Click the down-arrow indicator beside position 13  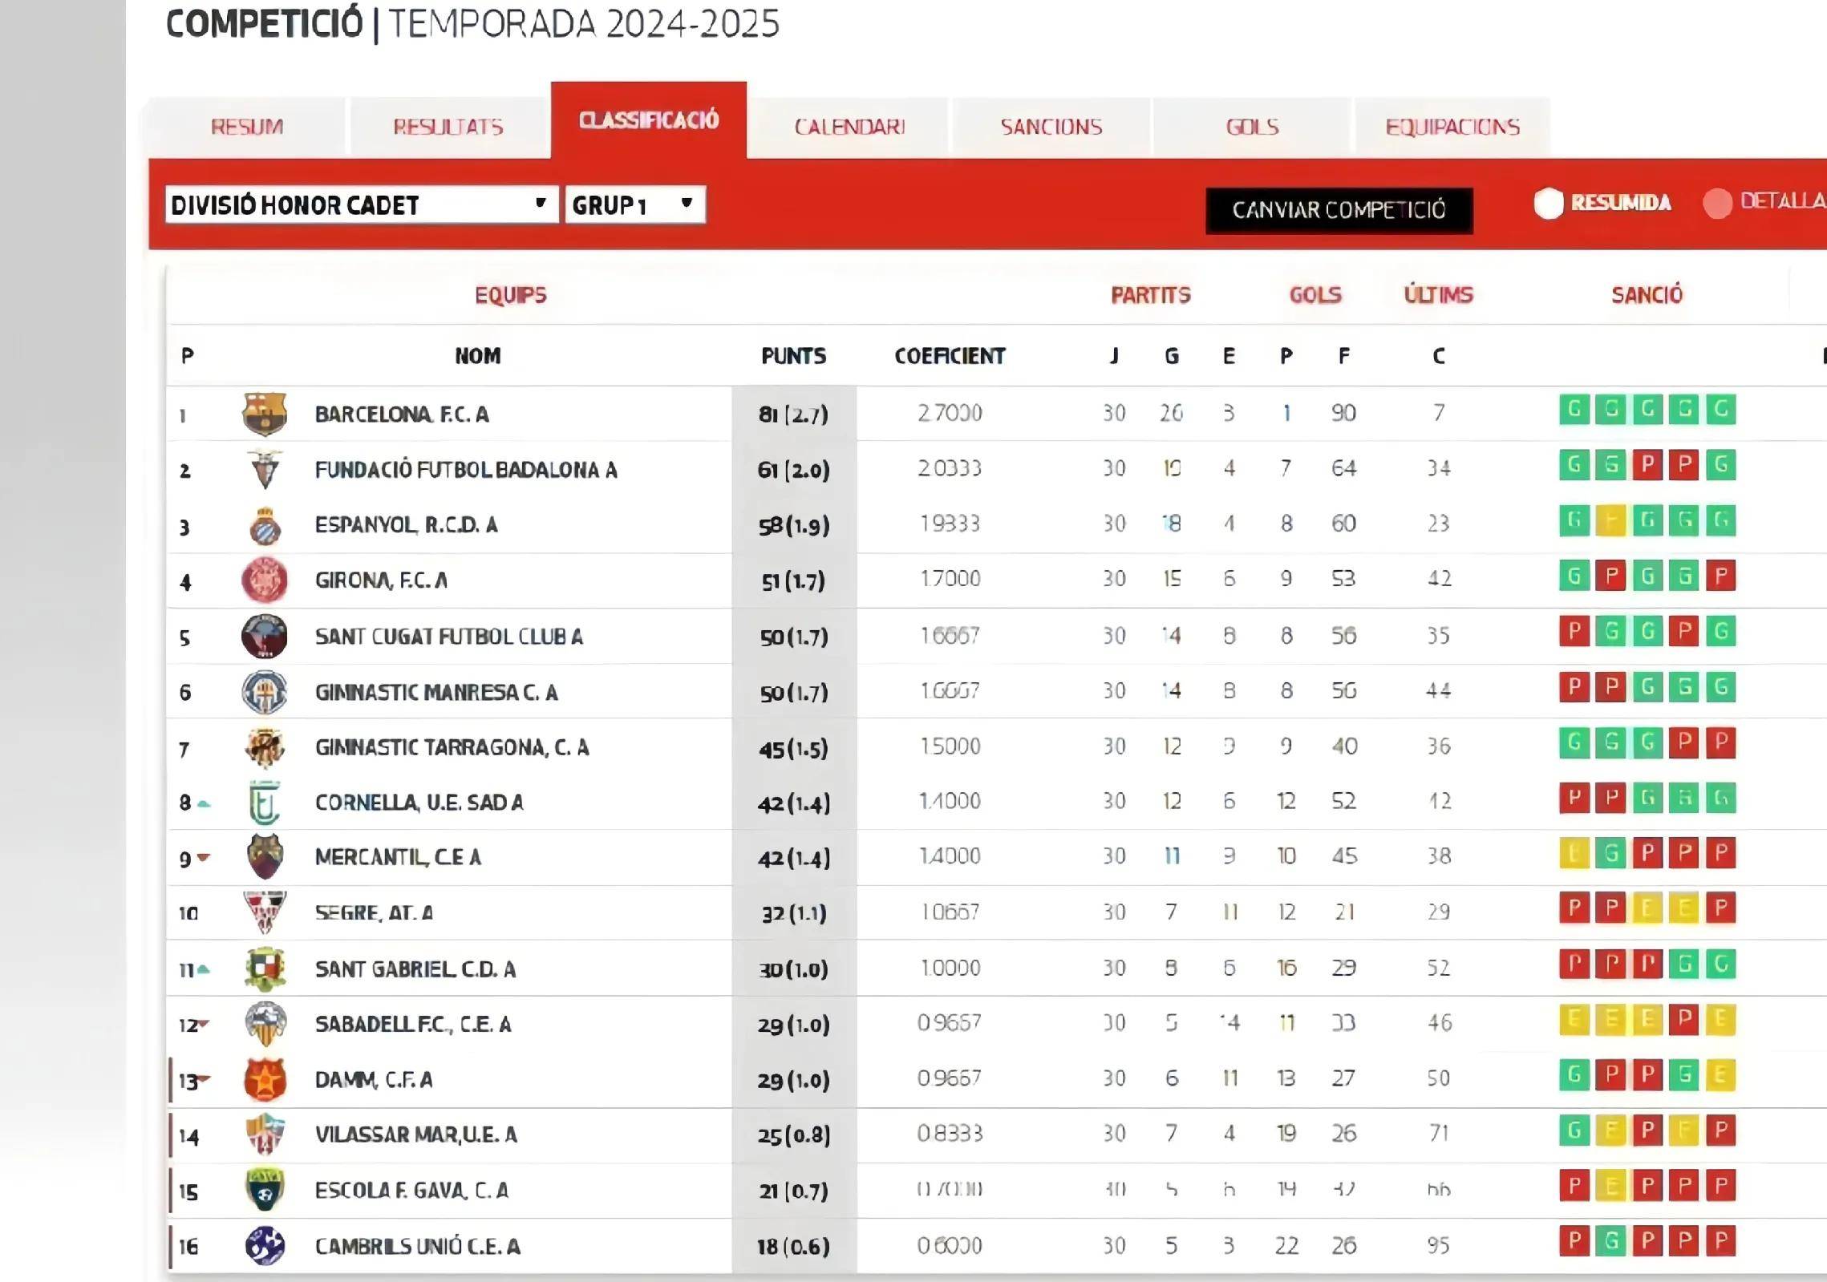205,1079
